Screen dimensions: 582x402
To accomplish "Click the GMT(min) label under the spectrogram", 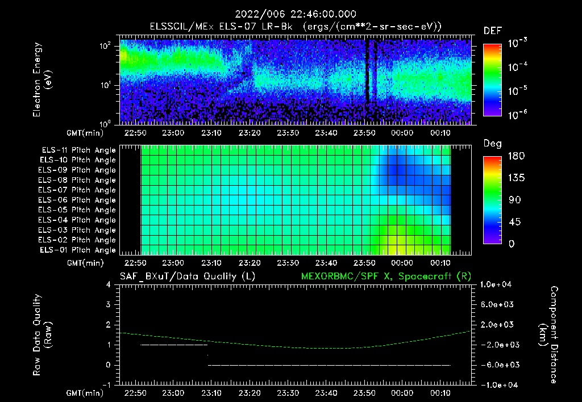I will point(85,133).
